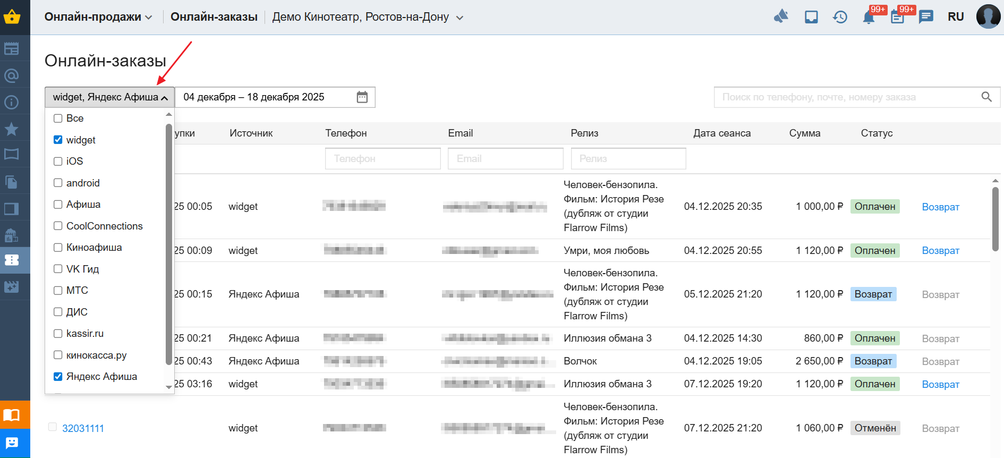Open the blue chat support icon
1004x458 pixels.
click(12, 443)
